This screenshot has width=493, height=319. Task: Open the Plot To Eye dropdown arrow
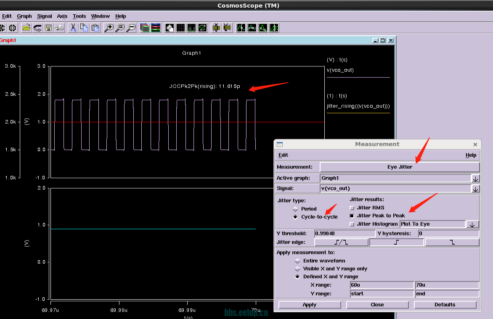pyautogui.click(x=472, y=224)
